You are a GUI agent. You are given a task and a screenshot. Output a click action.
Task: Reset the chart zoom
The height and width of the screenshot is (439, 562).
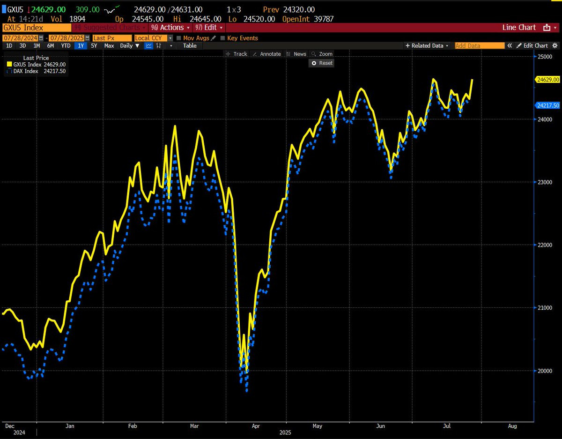tap(321, 63)
